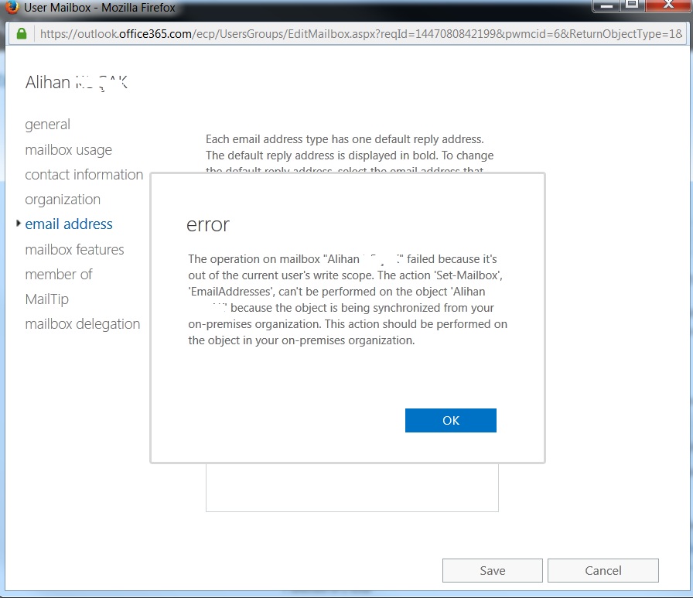Open the MailTip section

coord(46,299)
